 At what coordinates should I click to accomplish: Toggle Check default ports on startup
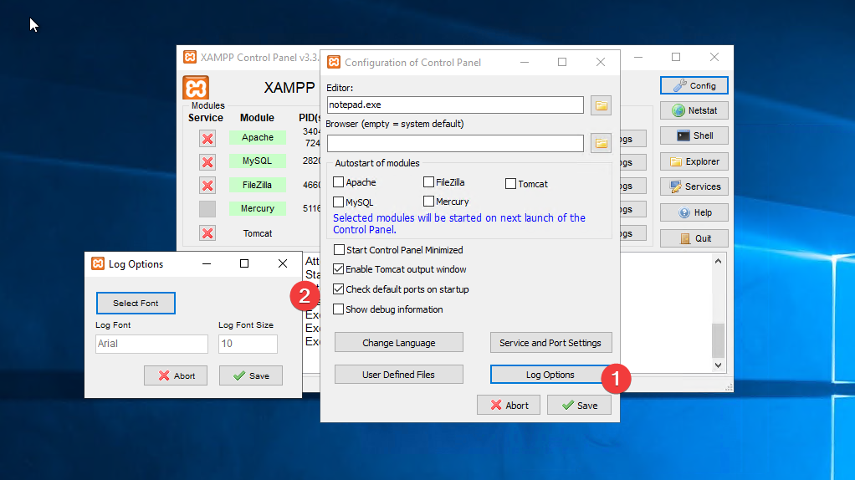tap(339, 289)
